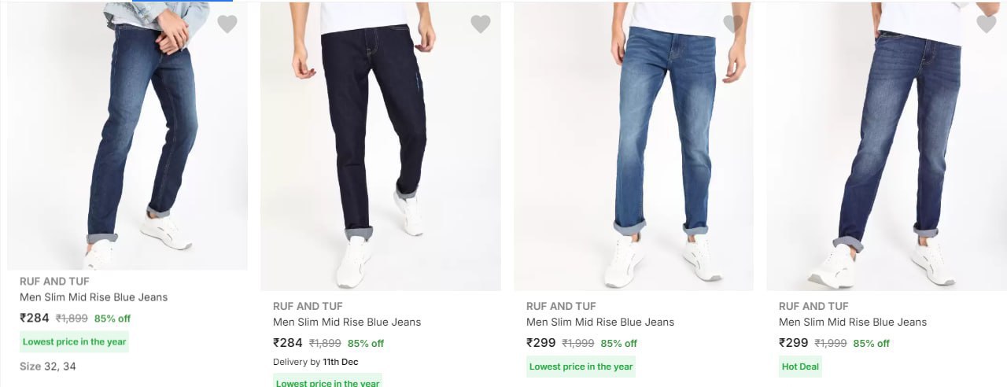The image size is (1007, 387).
Task: Click Delivery by 11th Dec text
Action: pos(315,362)
